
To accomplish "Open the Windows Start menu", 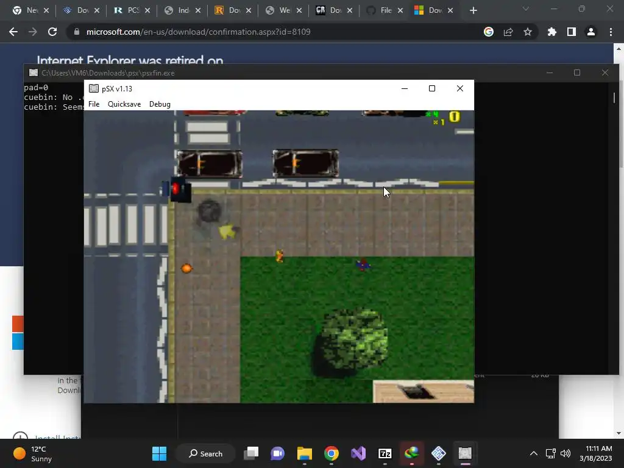I will pyautogui.click(x=159, y=453).
